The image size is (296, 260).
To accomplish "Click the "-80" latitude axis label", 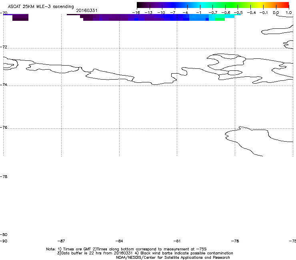I will pos(4,234).
